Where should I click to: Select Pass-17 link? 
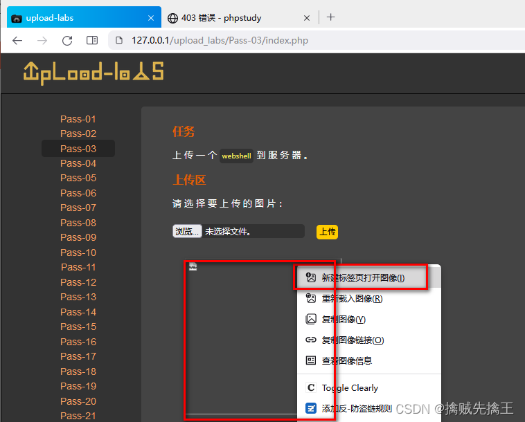(x=78, y=356)
